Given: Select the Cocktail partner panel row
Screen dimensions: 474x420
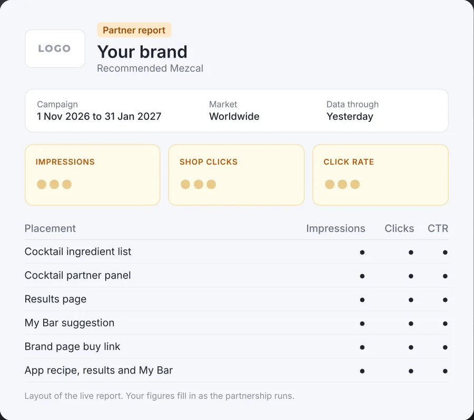Looking at the screenshot, I should (236, 275).
